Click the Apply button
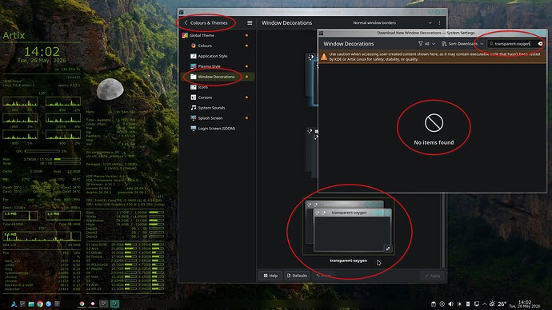 (432, 276)
